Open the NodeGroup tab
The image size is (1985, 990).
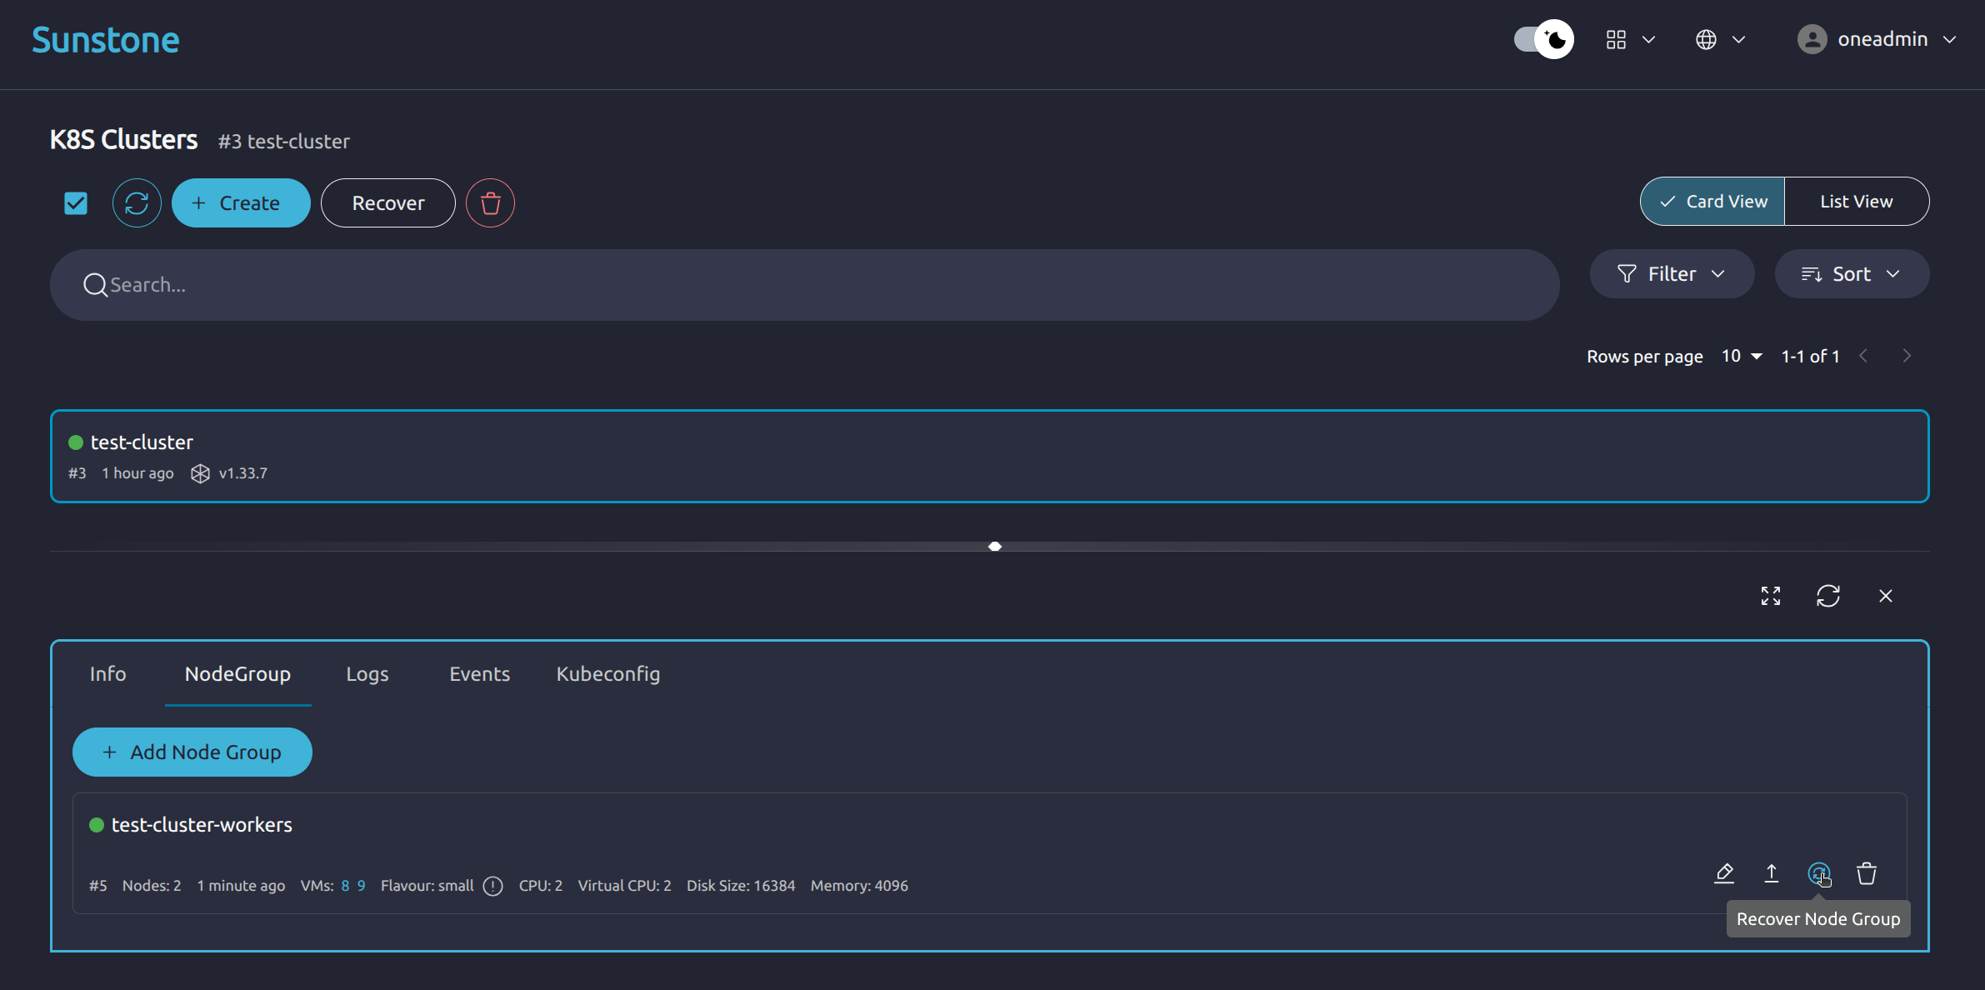(x=237, y=673)
